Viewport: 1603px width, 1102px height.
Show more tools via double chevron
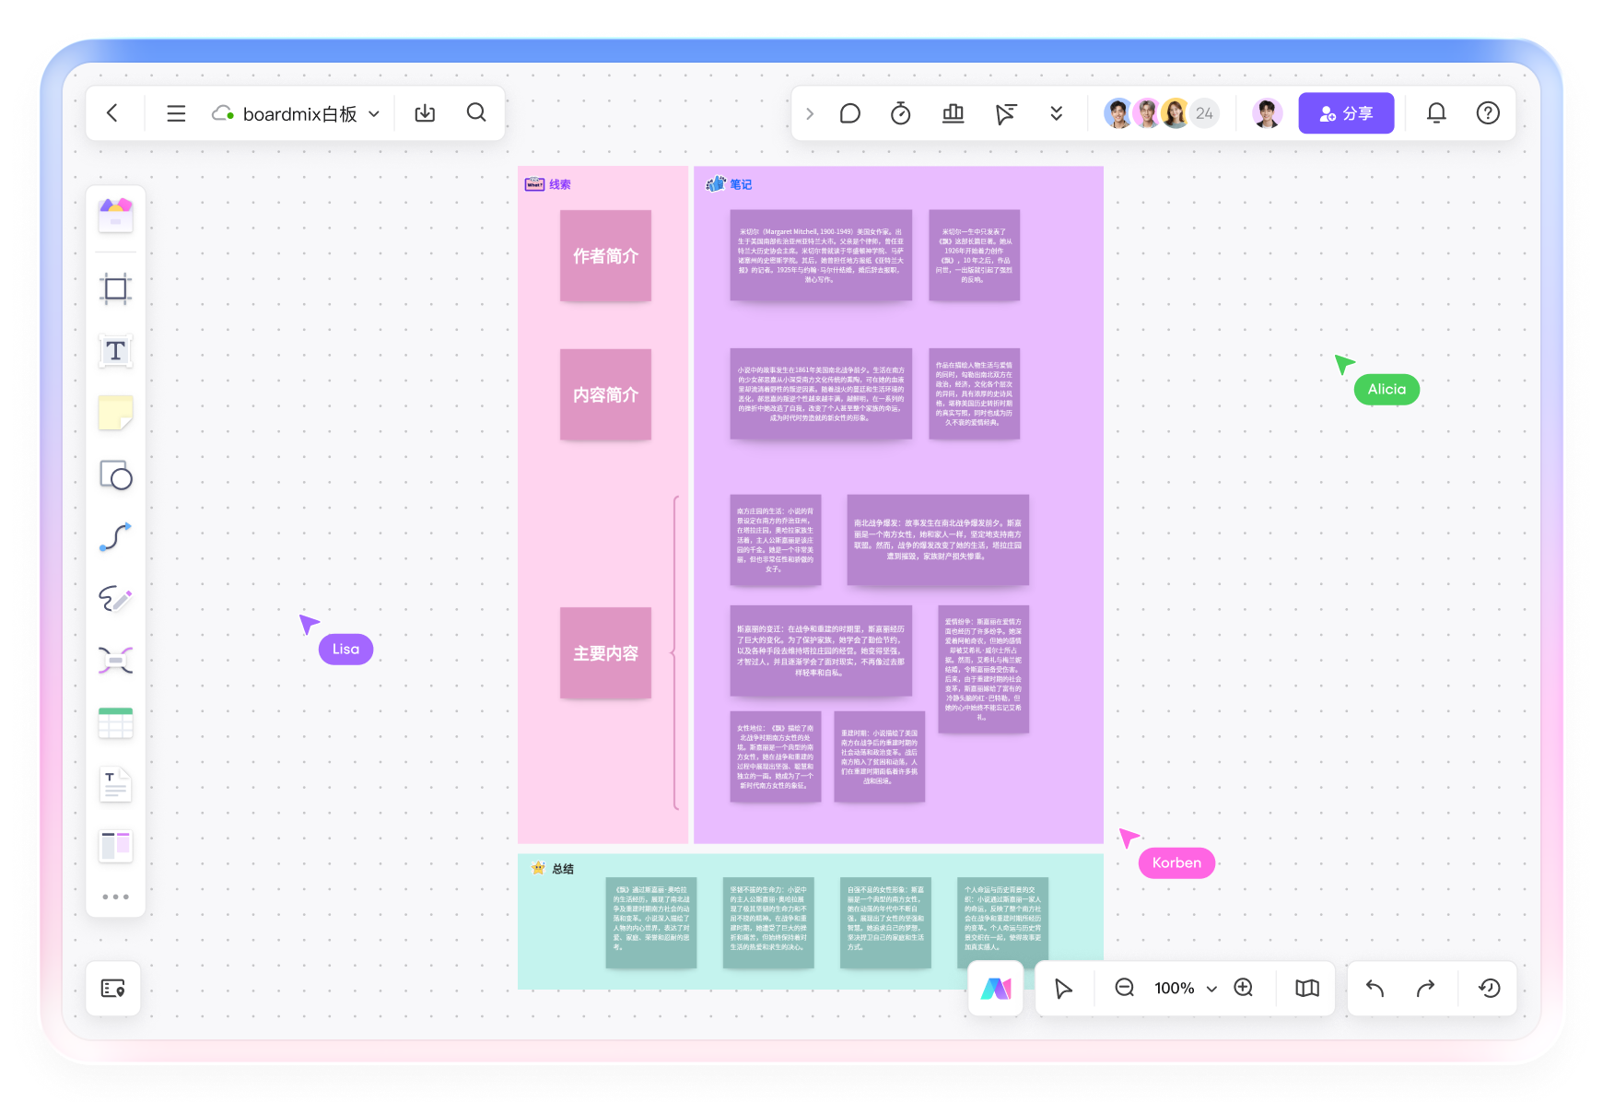point(1056,113)
